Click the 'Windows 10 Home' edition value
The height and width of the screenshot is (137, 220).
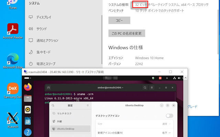click(149, 58)
